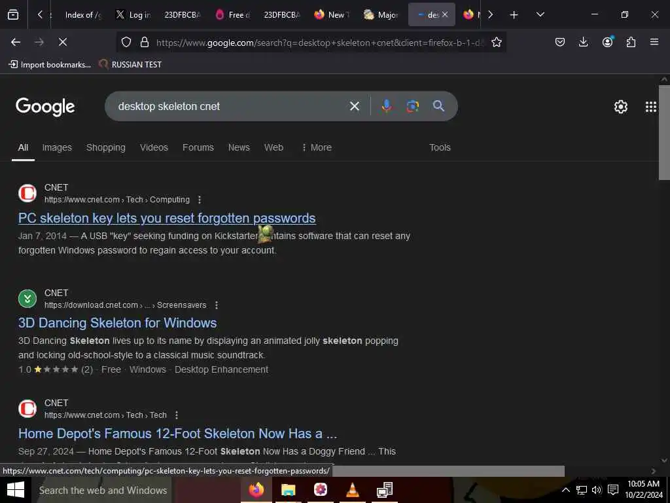Open Firefox application hamburger menu
Image resolution: width=670 pixels, height=503 pixels.
click(x=654, y=42)
